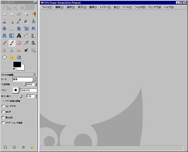Open the モード dropdown
The image size is (188, 152).
tap(24, 79)
